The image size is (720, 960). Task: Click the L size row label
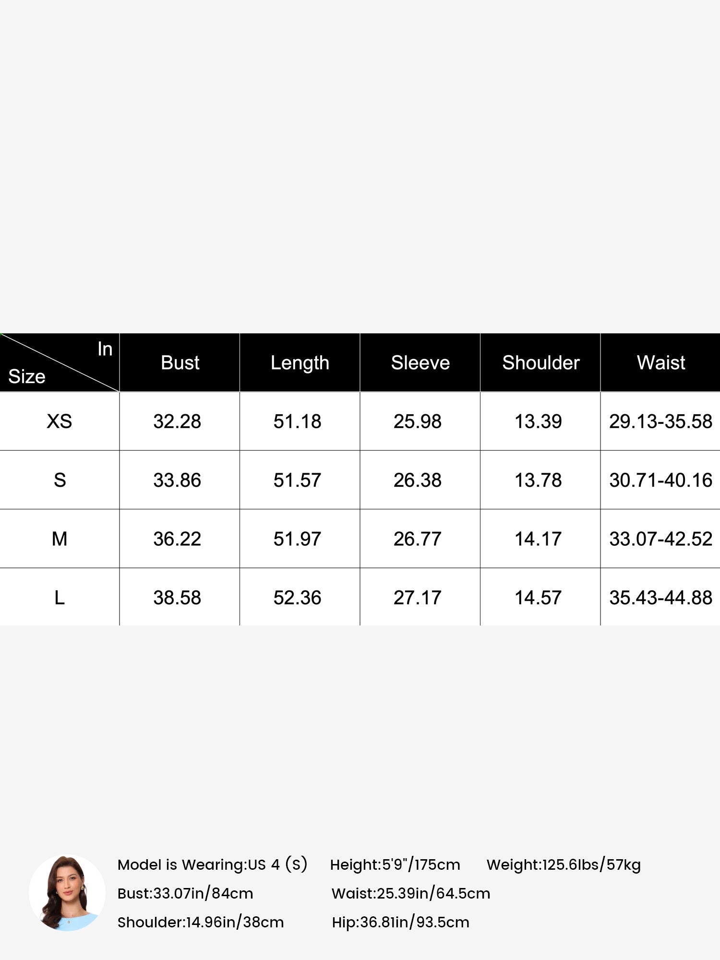tap(60, 598)
